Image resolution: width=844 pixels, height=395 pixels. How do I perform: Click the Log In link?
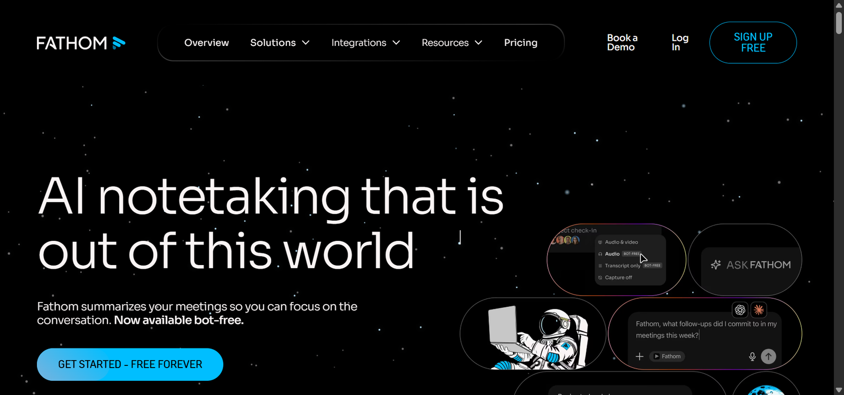679,42
